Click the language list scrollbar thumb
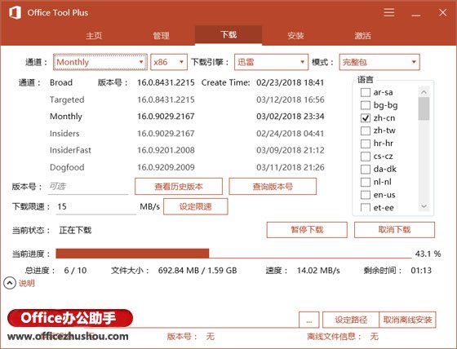This screenshot has width=457, height=349. point(424,109)
